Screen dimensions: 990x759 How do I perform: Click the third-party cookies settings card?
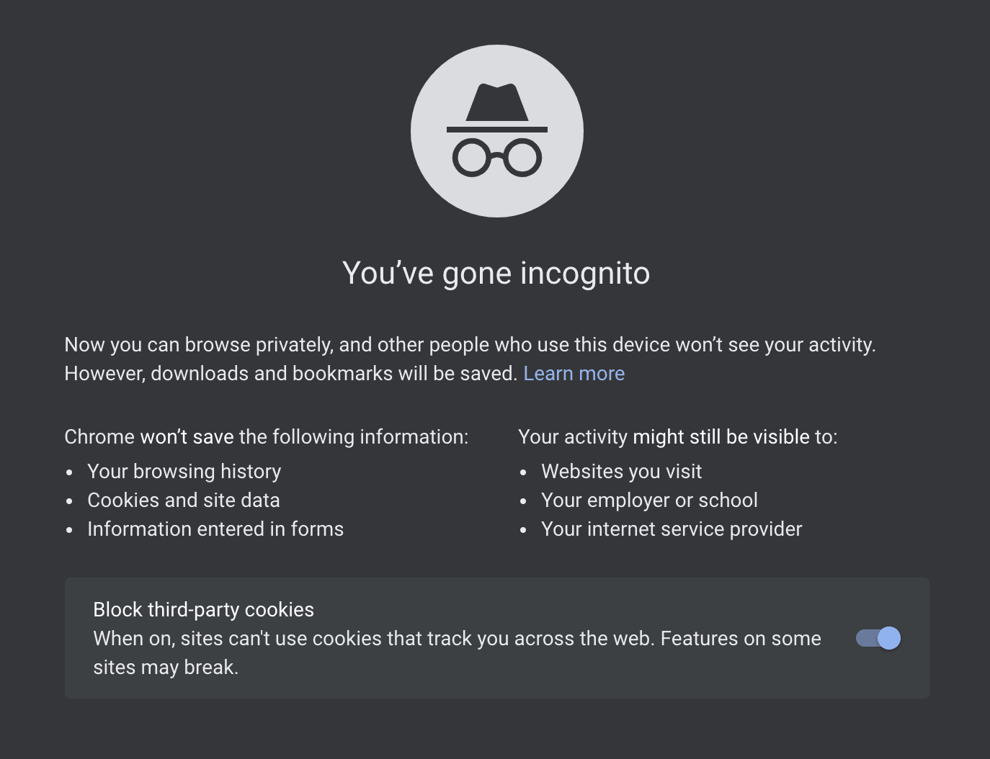coord(497,638)
